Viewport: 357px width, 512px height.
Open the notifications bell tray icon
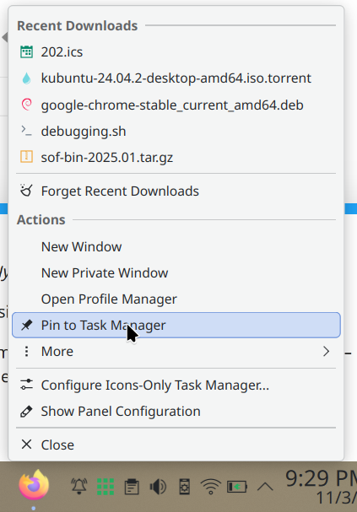pos(79,487)
